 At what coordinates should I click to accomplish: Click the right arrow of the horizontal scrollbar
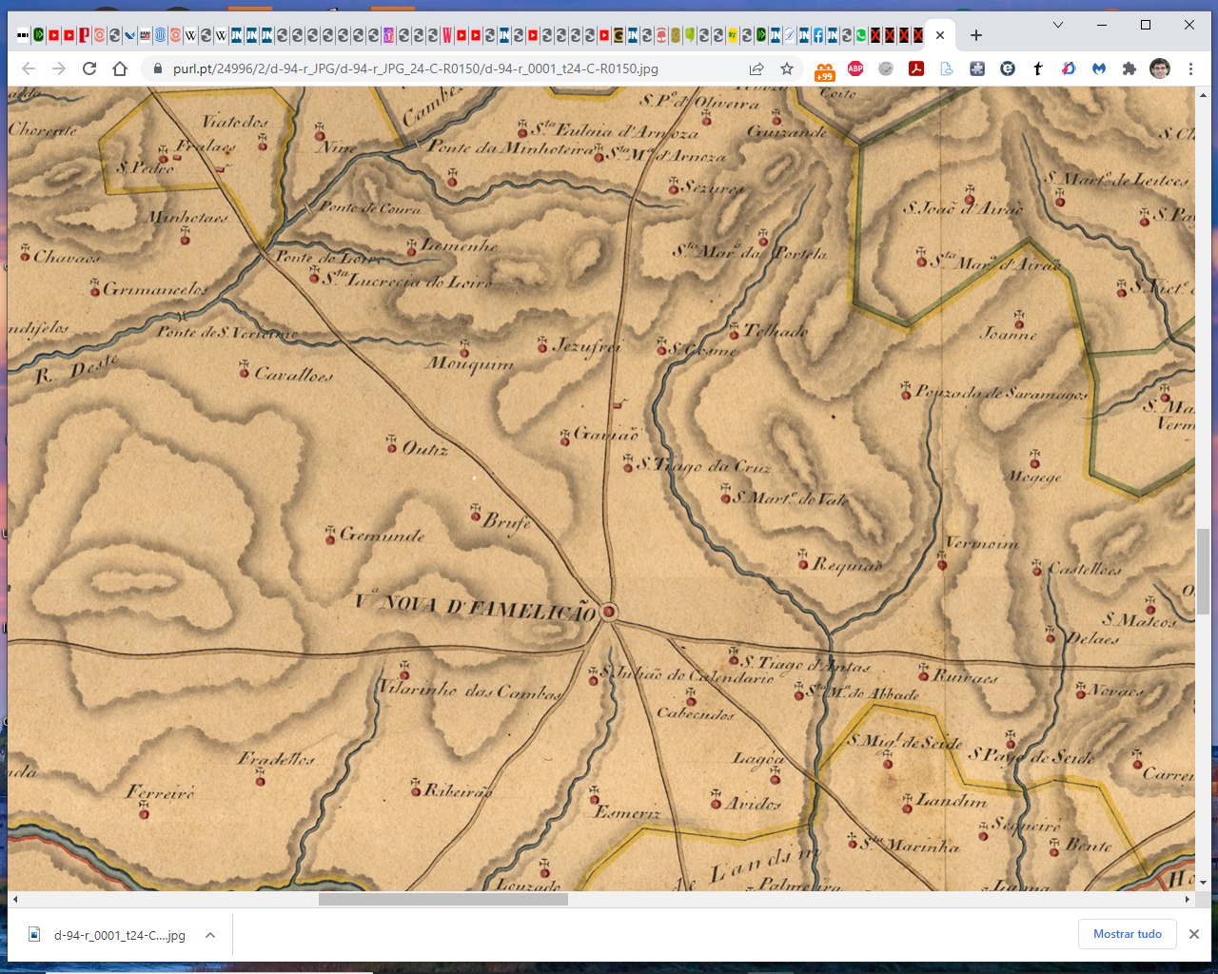point(1189,899)
